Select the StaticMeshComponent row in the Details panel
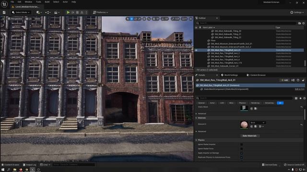The image size is (307, 172). pos(226,89)
